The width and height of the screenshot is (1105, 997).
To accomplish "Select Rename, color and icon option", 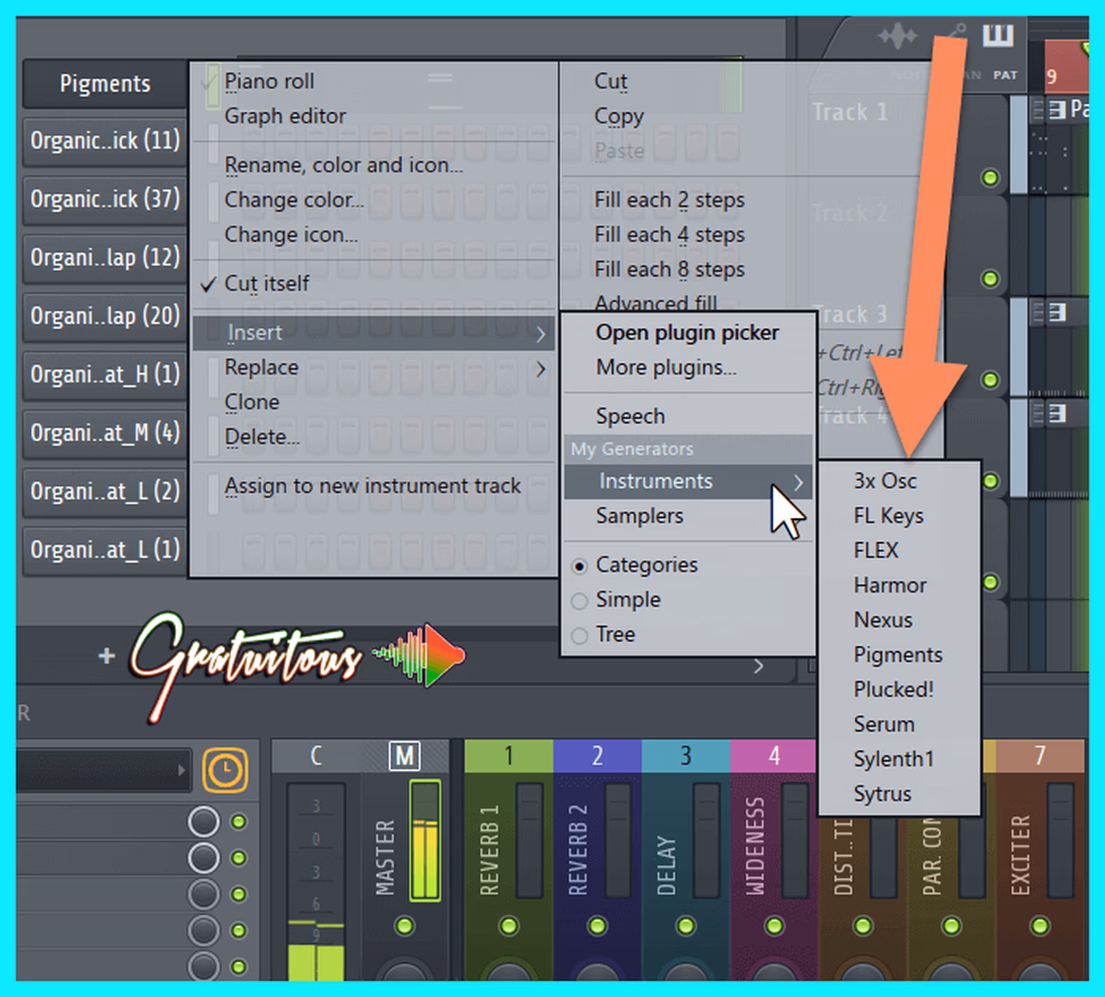I will click(x=373, y=165).
